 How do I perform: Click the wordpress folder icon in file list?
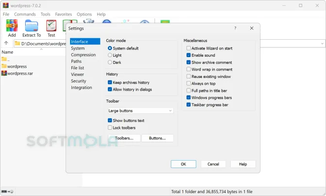[x=4, y=66]
